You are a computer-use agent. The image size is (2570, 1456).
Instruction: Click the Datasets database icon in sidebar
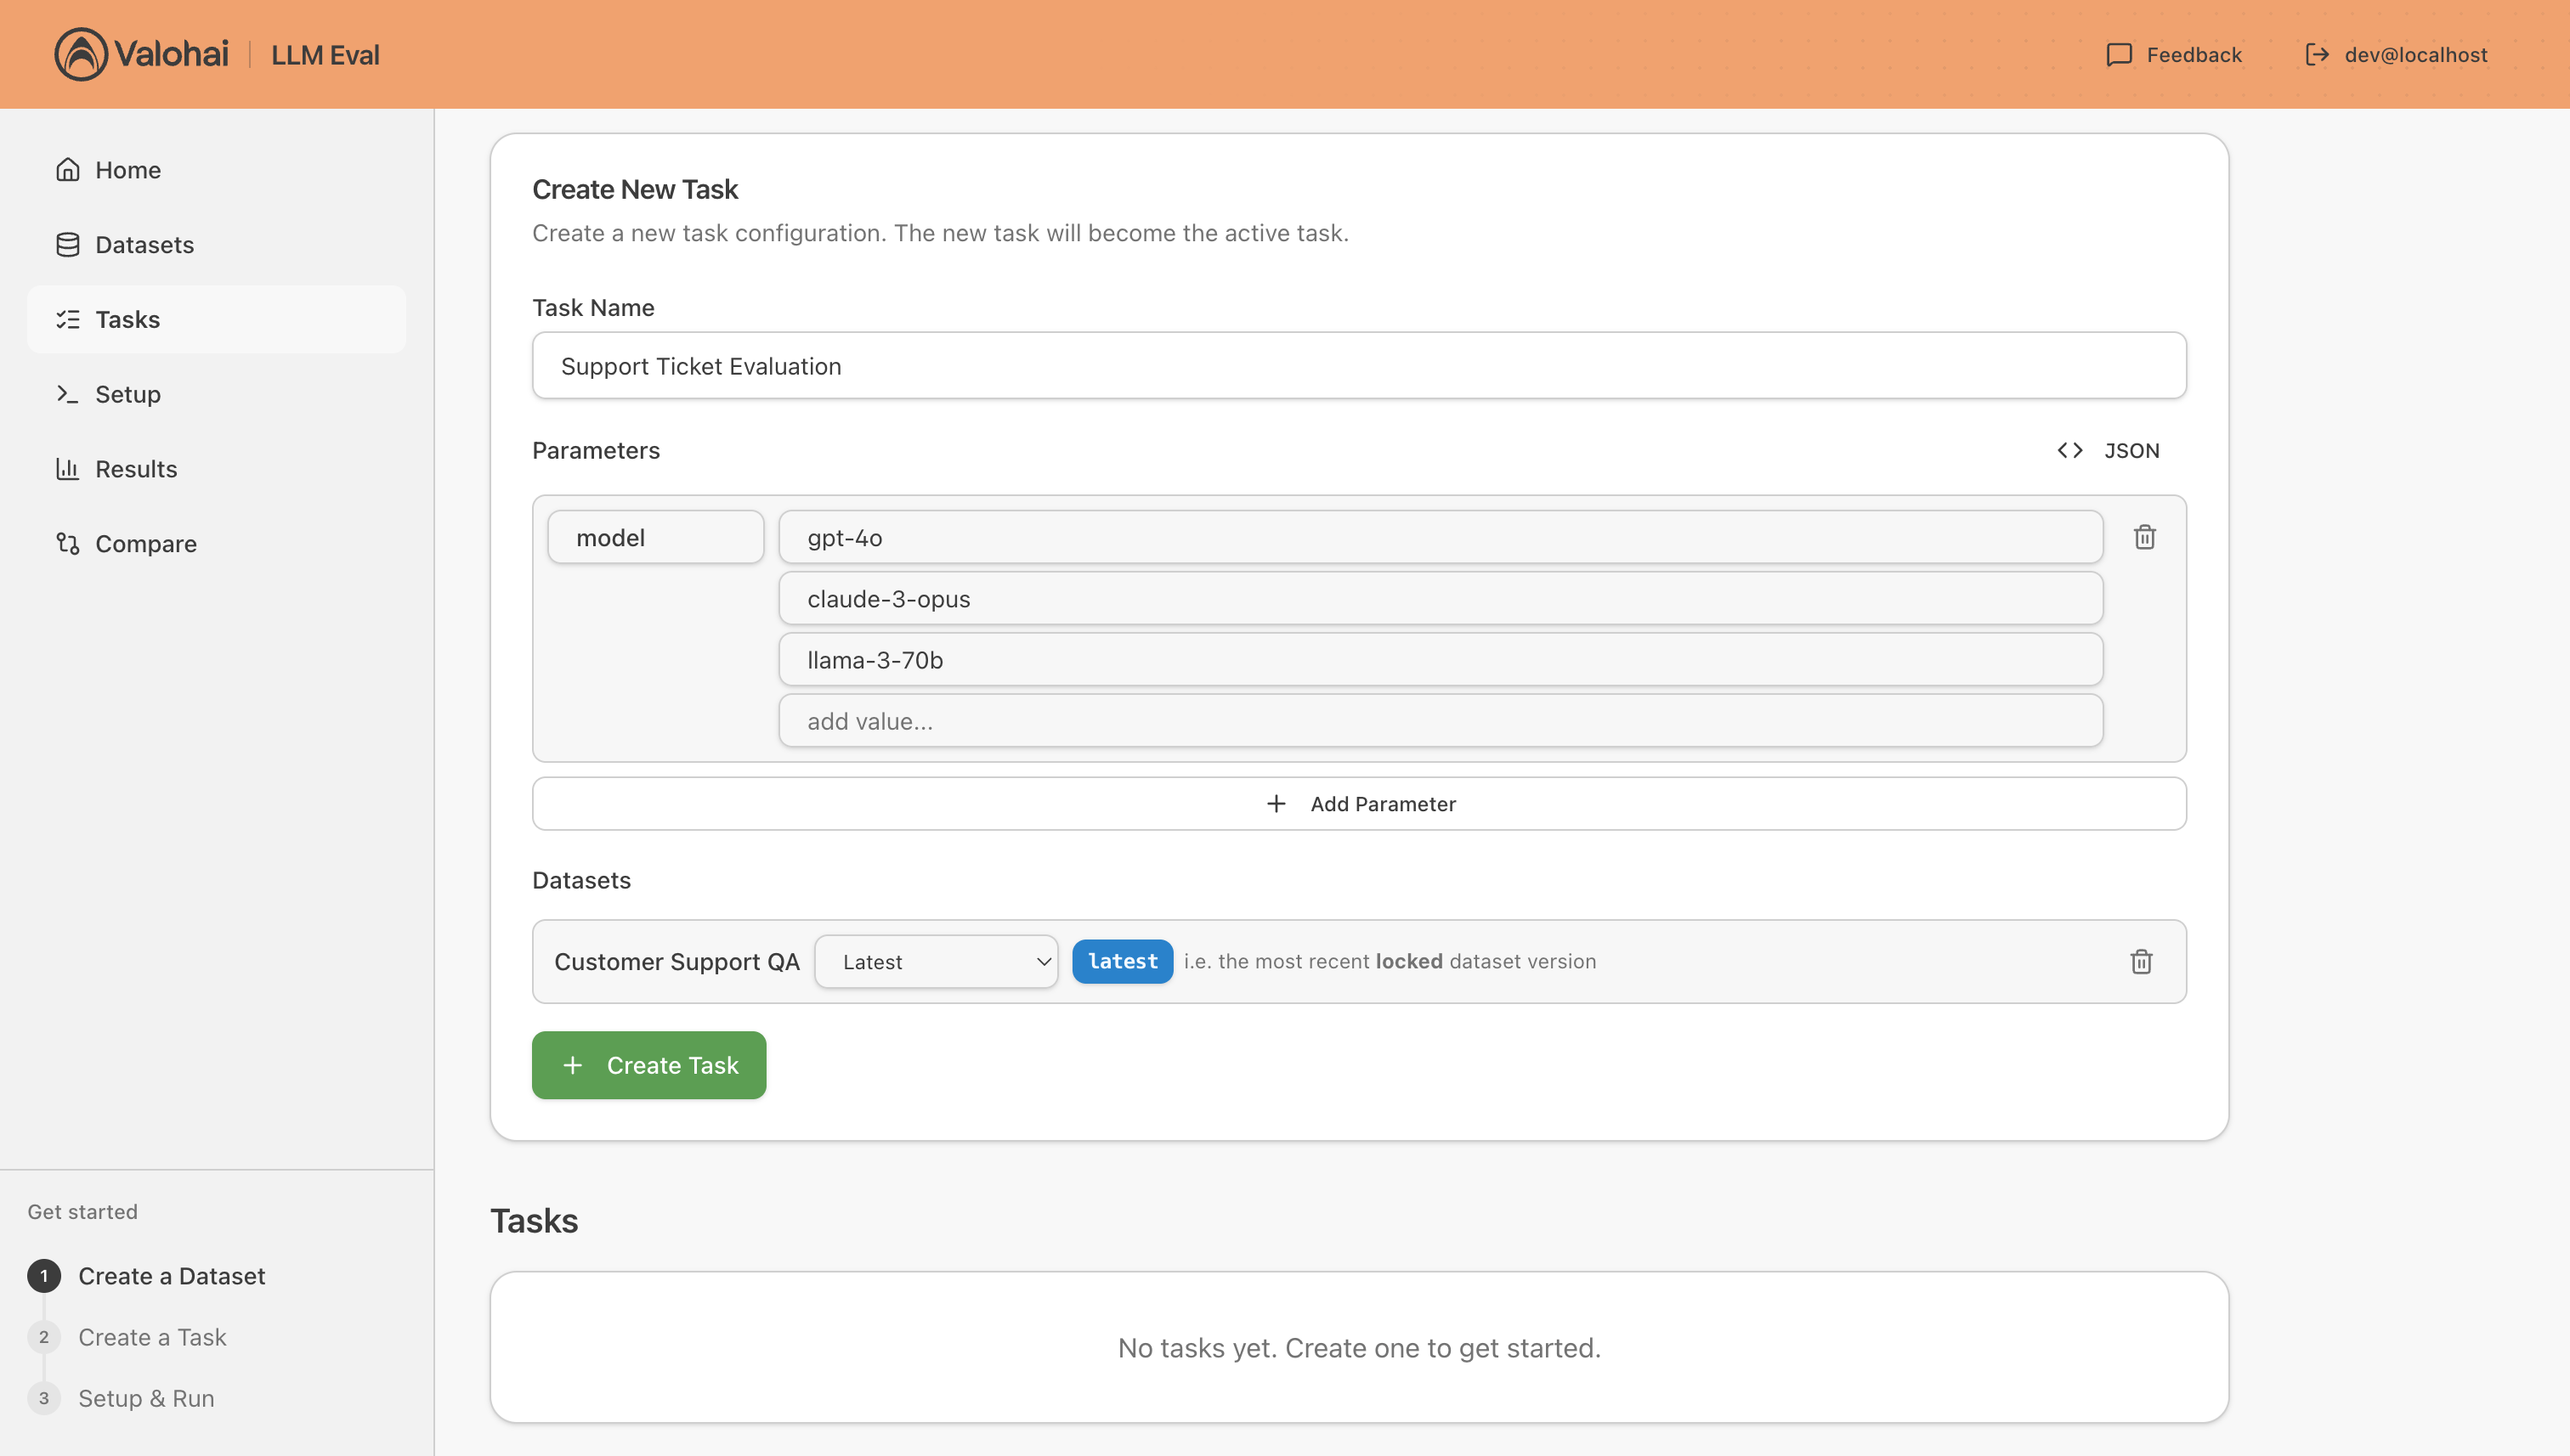tap(68, 245)
